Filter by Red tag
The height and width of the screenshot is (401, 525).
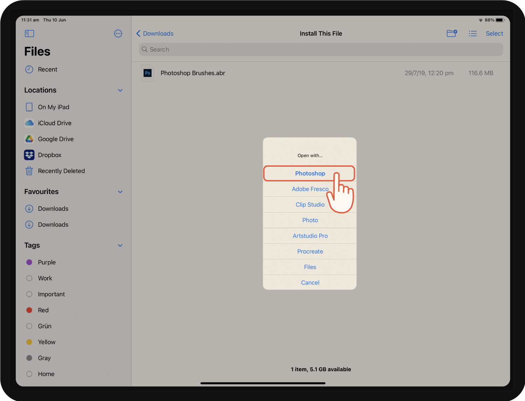coord(37,310)
